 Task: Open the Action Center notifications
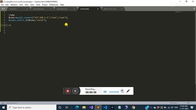[192, 107]
